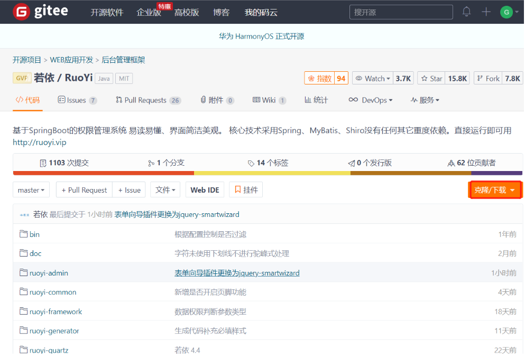The image size is (525, 360).
Task: Open 我的码云 in top navigation
Action: pyautogui.click(x=261, y=12)
